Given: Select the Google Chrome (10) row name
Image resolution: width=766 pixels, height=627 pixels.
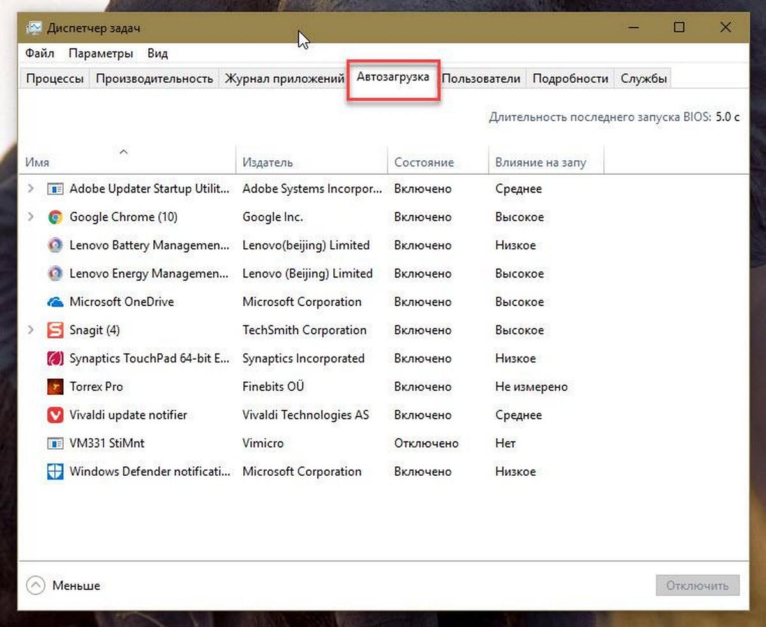Looking at the screenshot, I should click(123, 217).
